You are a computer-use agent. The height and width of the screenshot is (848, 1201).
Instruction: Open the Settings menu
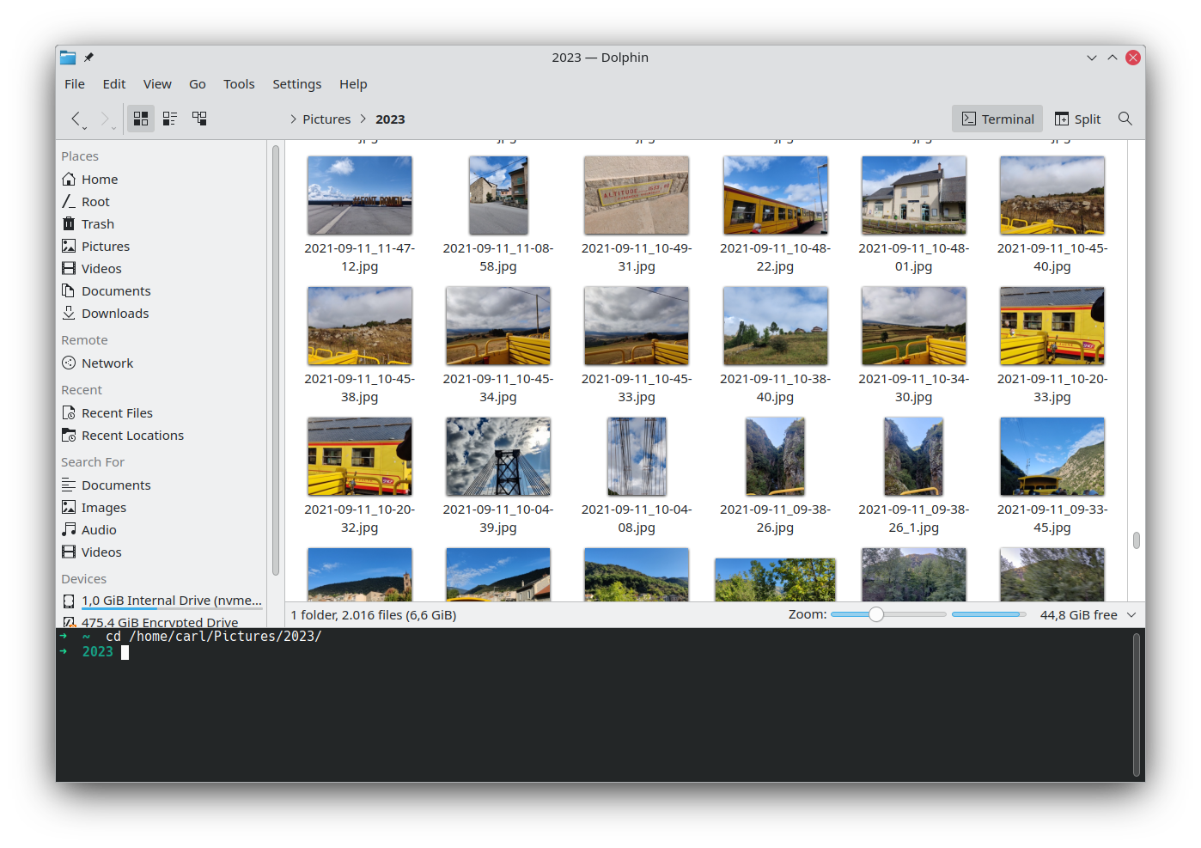point(296,84)
